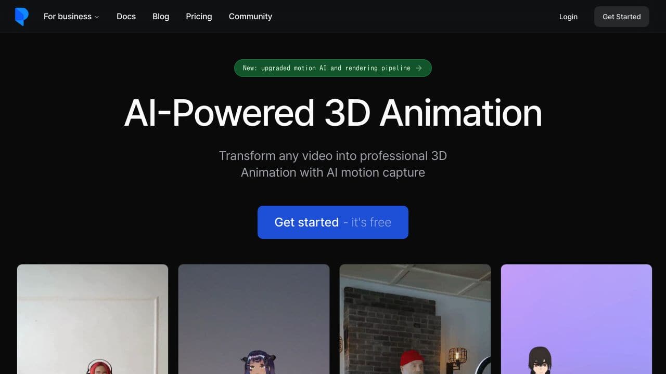
Task: Click the Login link
Action: click(568, 17)
